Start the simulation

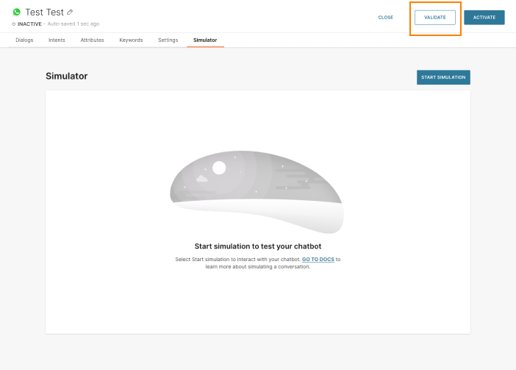(443, 77)
